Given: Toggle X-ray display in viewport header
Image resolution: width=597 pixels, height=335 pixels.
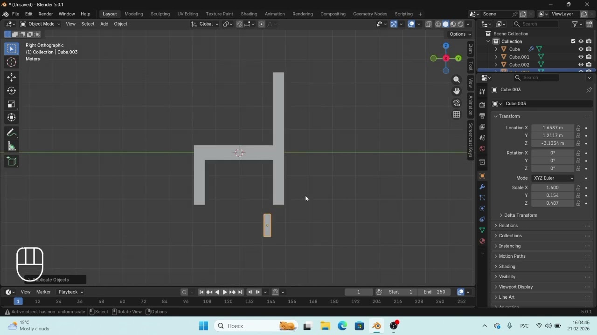Looking at the screenshot, I should [429, 24].
